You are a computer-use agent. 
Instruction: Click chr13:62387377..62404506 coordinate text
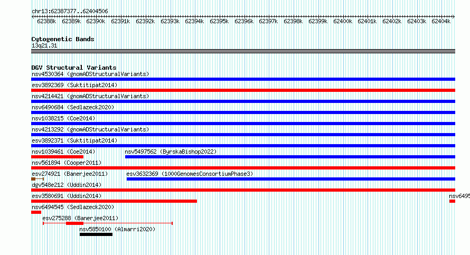point(70,11)
